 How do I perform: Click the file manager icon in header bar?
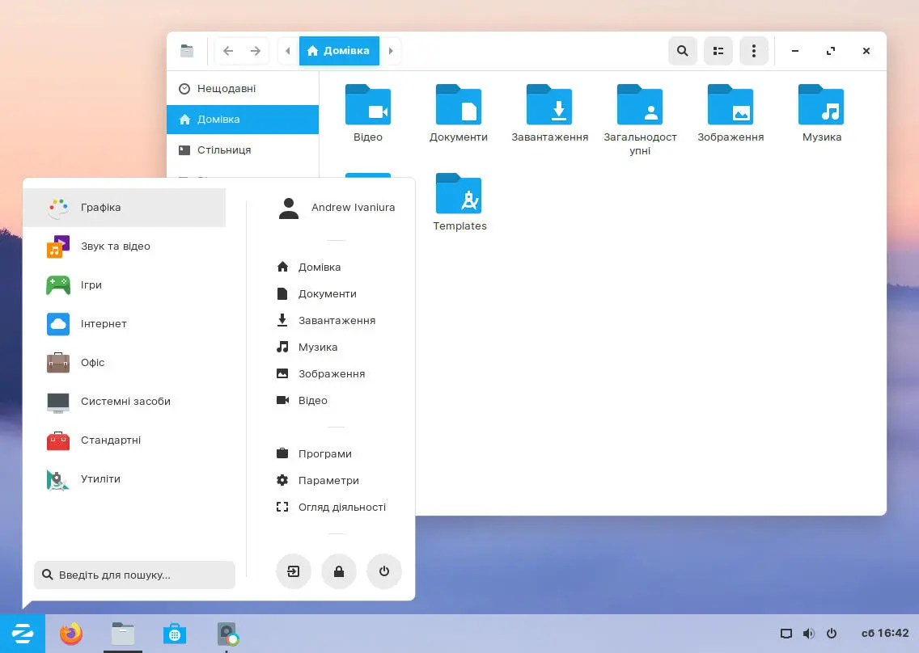point(187,51)
